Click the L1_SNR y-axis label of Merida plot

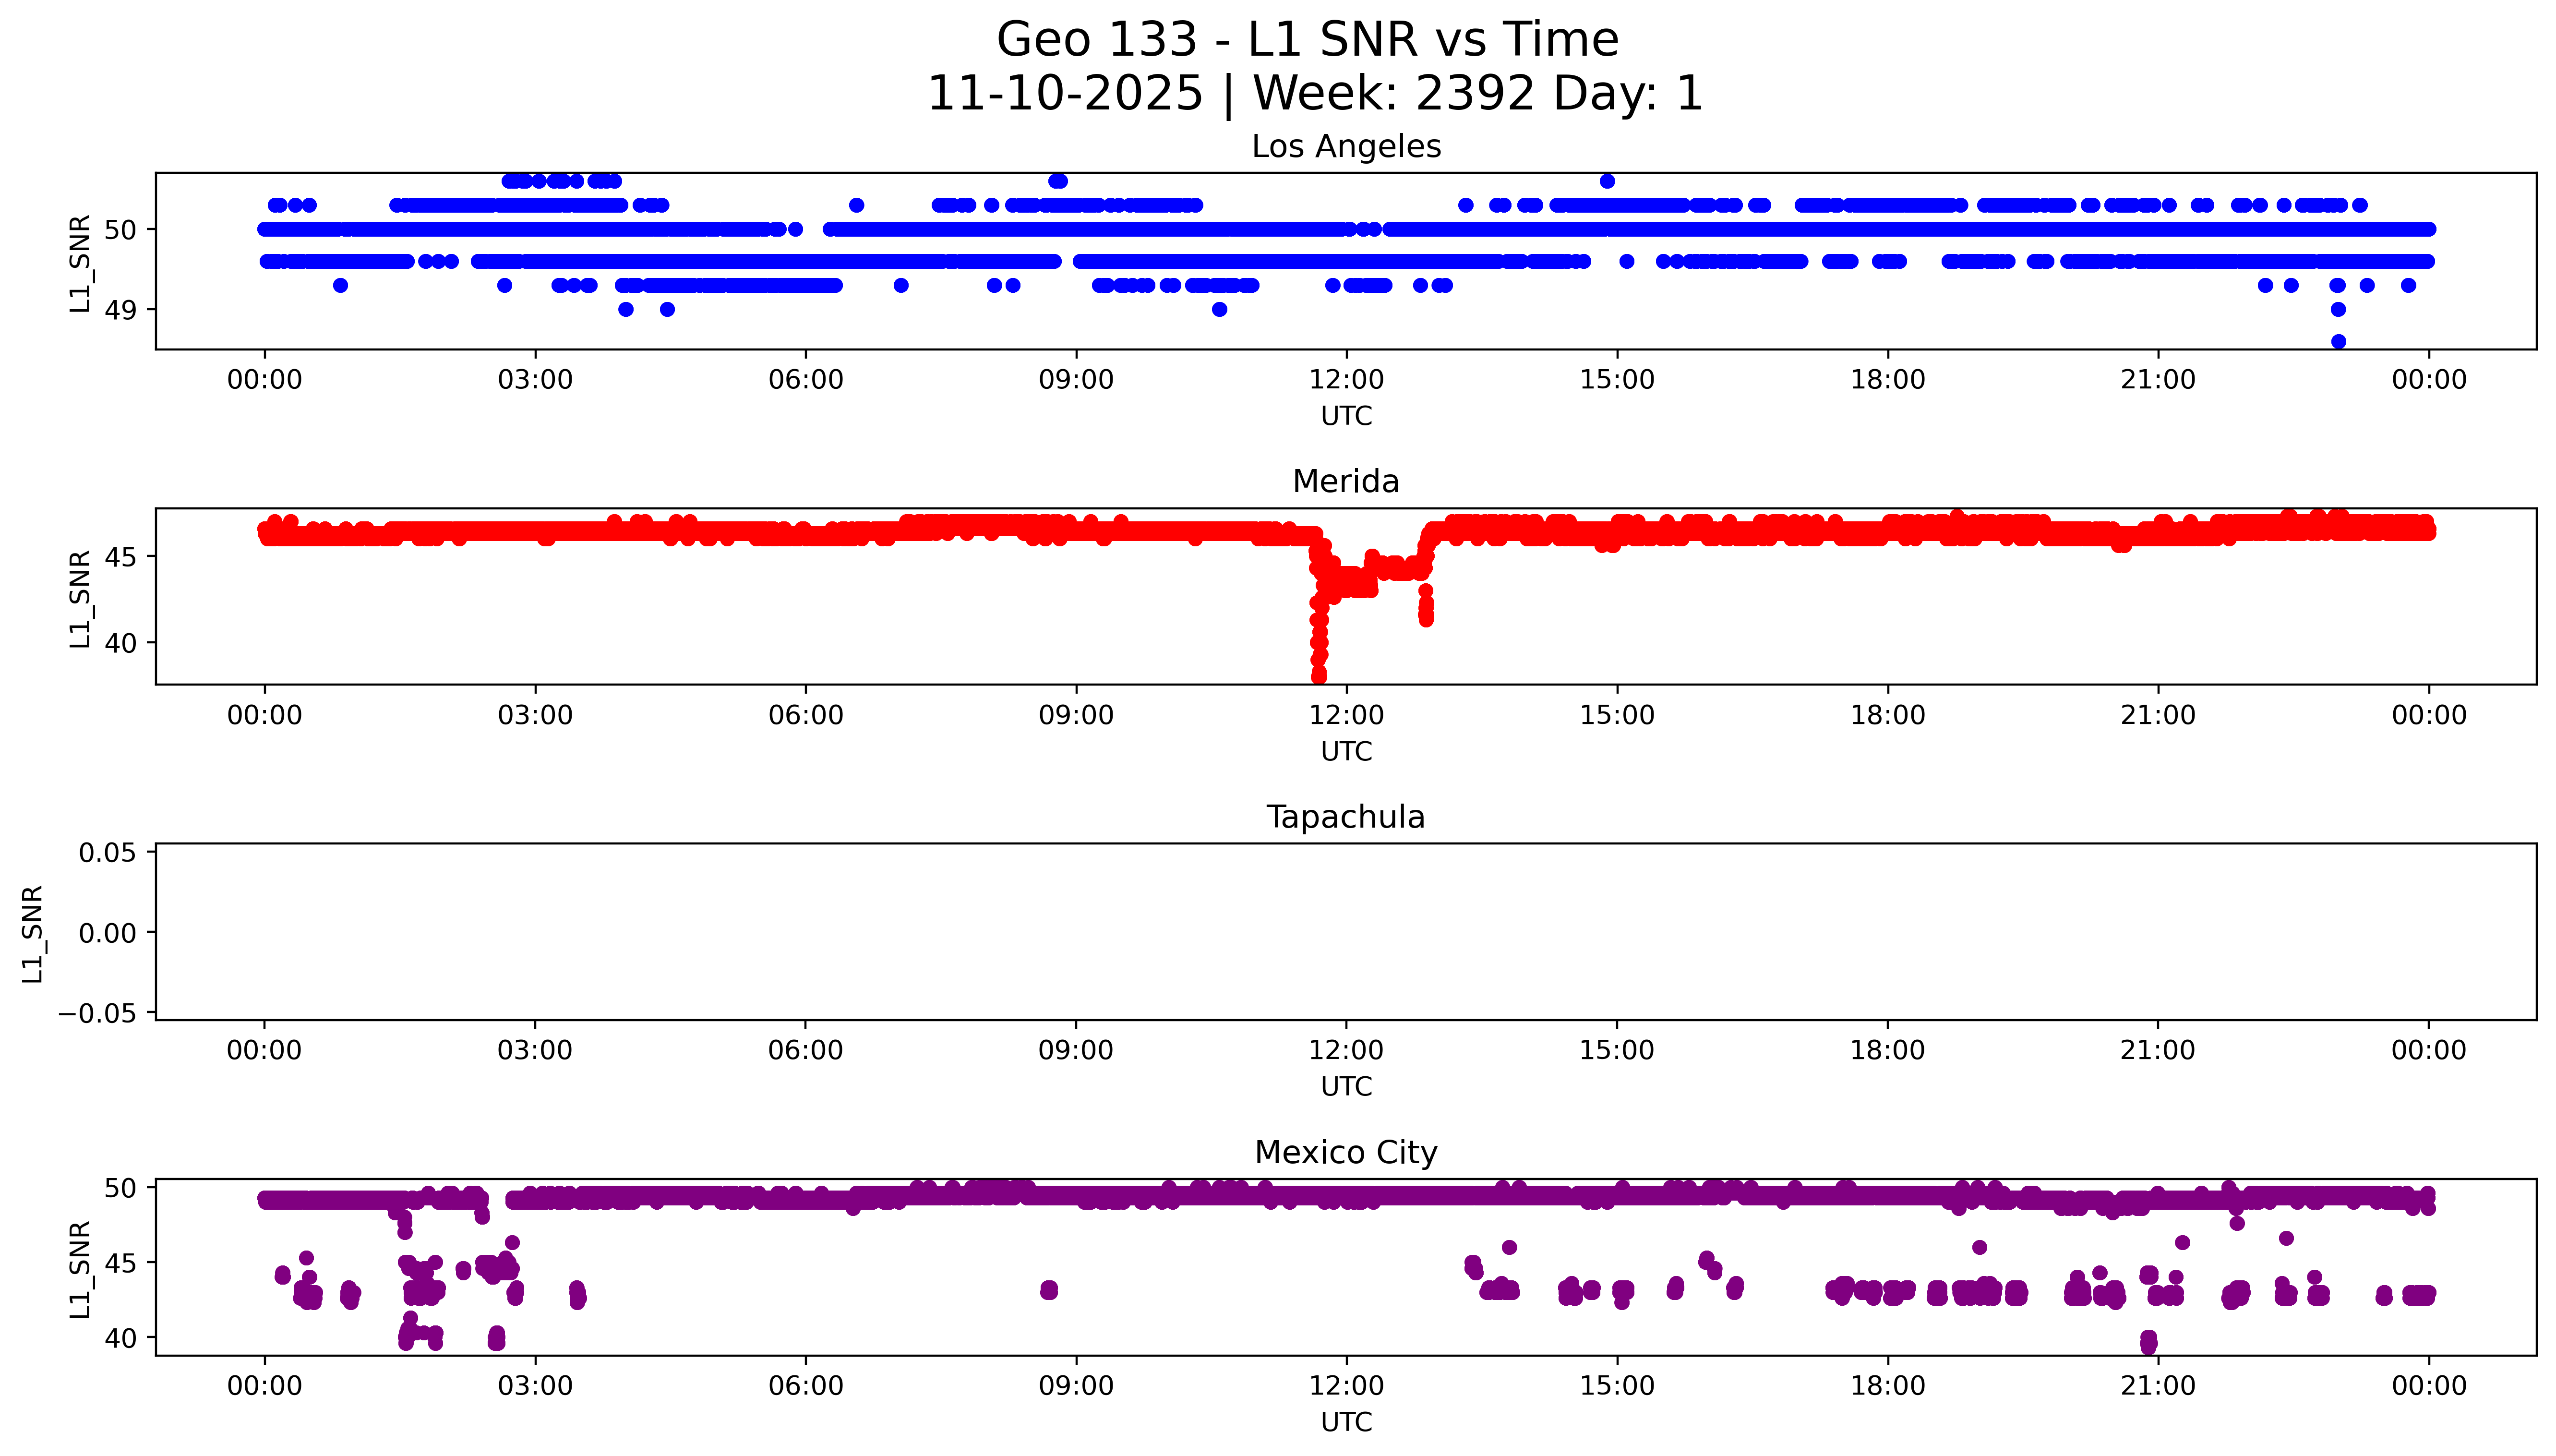[80, 598]
